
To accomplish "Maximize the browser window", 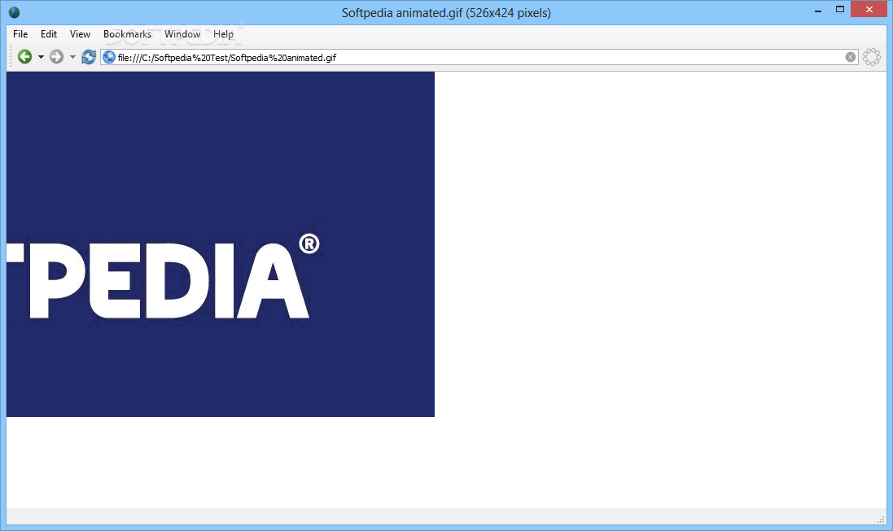I will (x=839, y=9).
